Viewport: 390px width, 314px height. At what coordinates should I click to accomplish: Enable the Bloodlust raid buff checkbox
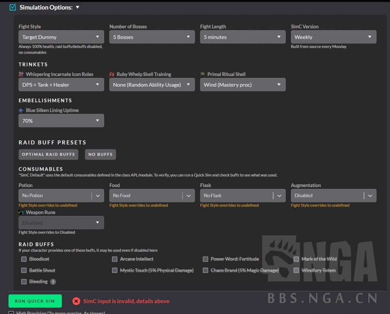[x=24, y=259]
